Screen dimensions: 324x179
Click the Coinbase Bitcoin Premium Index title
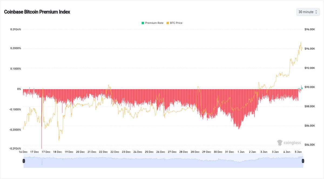[x=37, y=12]
